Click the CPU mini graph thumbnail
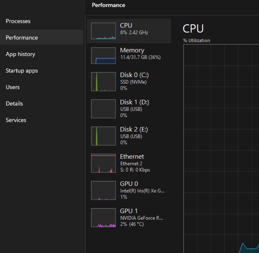Image resolution: width=259 pixels, height=253 pixels. [103, 31]
